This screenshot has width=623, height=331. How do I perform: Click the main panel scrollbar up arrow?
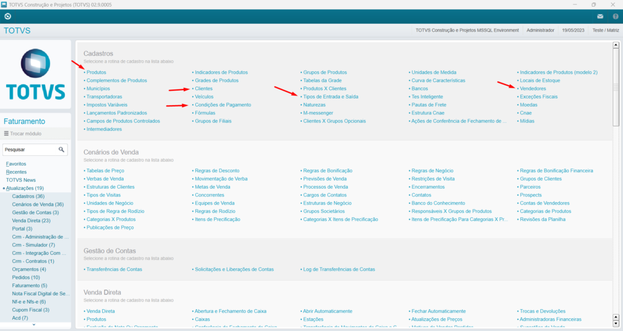(x=616, y=45)
